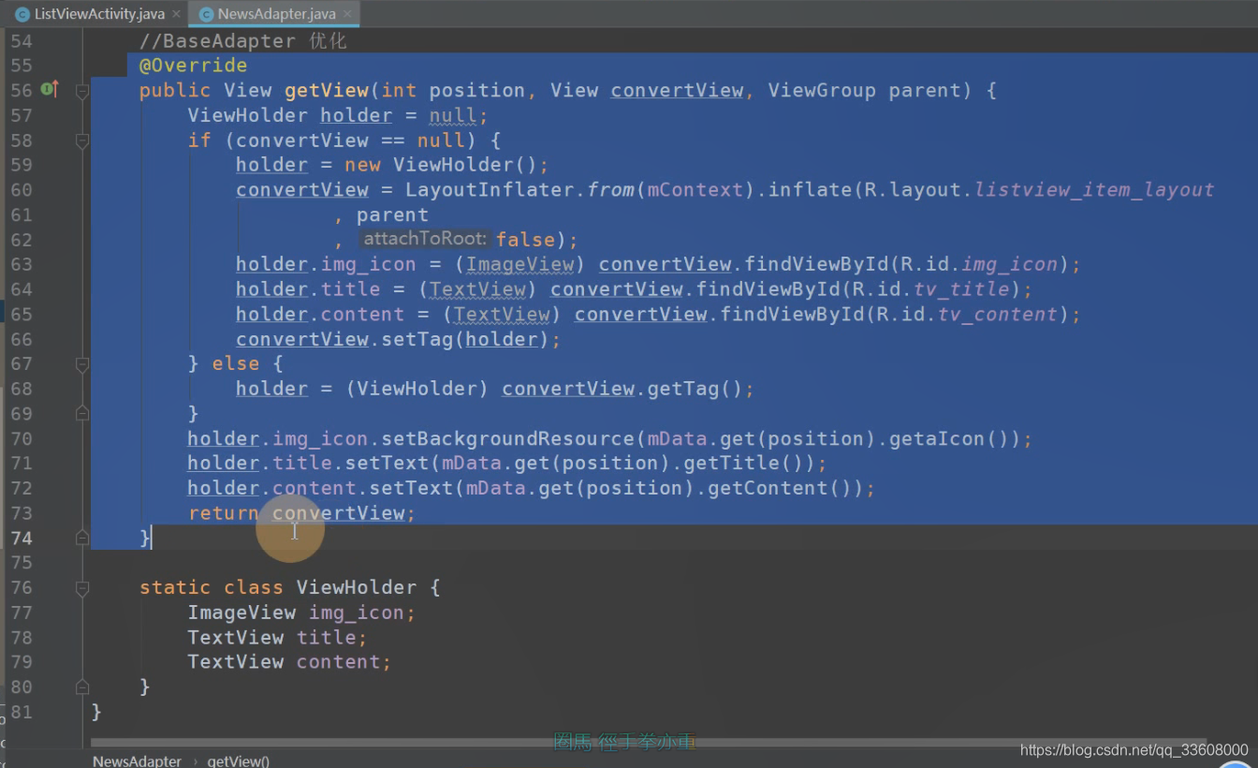Click line number 62 in the gutter

(x=22, y=240)
